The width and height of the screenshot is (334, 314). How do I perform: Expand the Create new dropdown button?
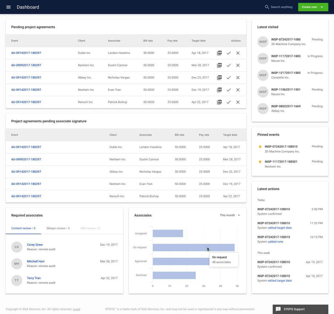322,7
